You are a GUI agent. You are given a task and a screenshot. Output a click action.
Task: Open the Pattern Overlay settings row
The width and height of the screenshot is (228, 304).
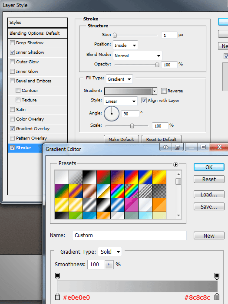[38, 138]
